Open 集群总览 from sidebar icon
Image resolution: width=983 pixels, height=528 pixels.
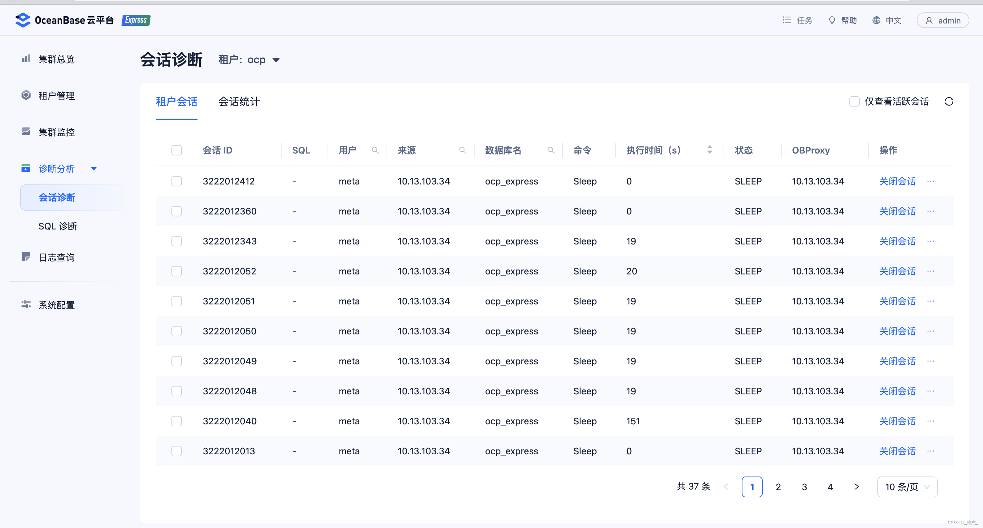(x=26, y=59)
